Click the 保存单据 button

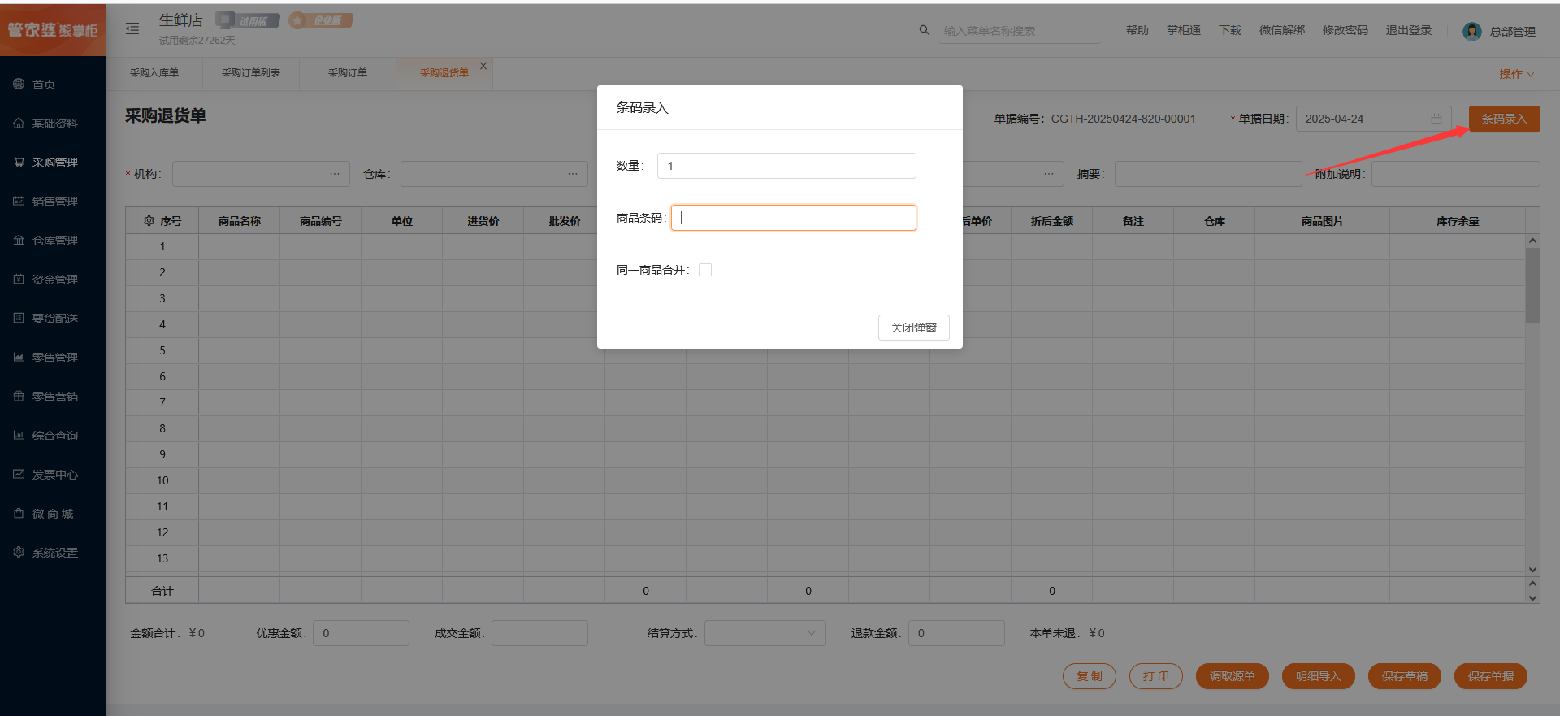(1491, 676)
